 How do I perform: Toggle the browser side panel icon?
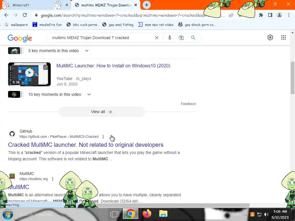[270, 15]
